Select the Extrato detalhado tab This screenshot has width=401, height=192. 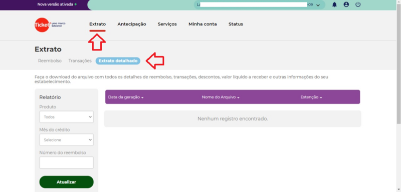click(x=118, y=61)
